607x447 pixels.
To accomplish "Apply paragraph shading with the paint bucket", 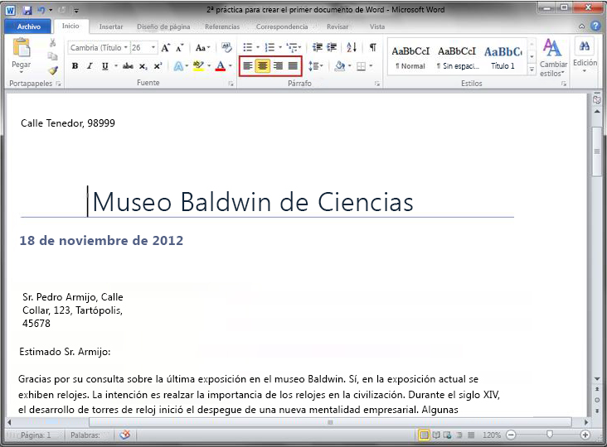I will (339, 66).
